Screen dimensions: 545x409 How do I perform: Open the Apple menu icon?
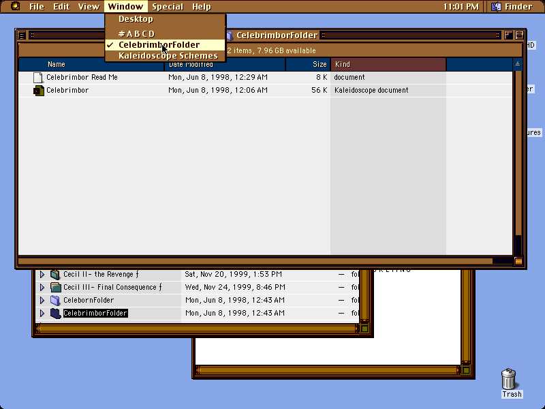(15, 6)
